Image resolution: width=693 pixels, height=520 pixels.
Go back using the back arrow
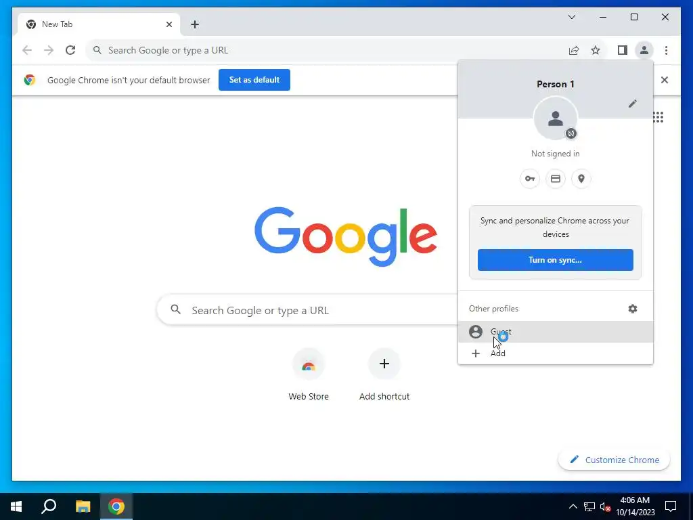[x=27, y=50]
